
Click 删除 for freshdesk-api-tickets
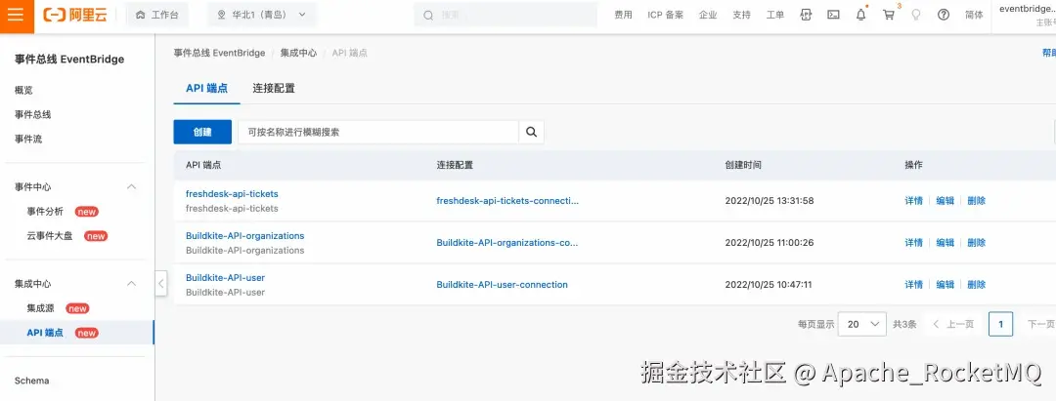pos(977,200)
